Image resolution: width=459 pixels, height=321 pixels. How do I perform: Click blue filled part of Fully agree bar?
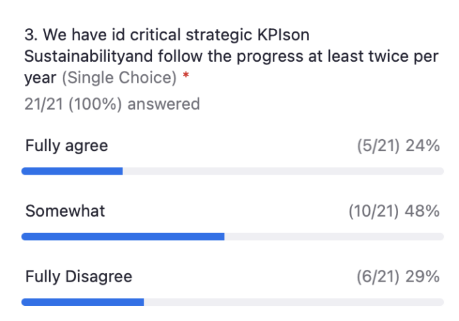click(72, 171)
